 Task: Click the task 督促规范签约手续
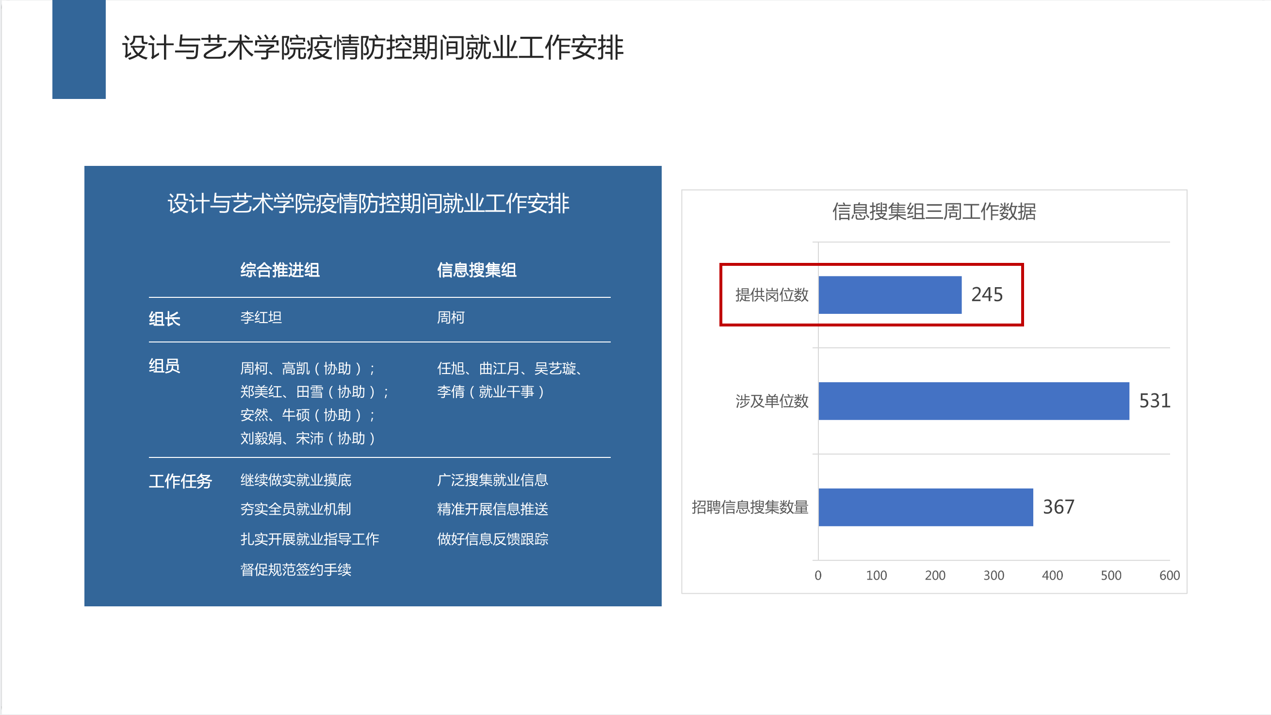[x=295, y=569]
